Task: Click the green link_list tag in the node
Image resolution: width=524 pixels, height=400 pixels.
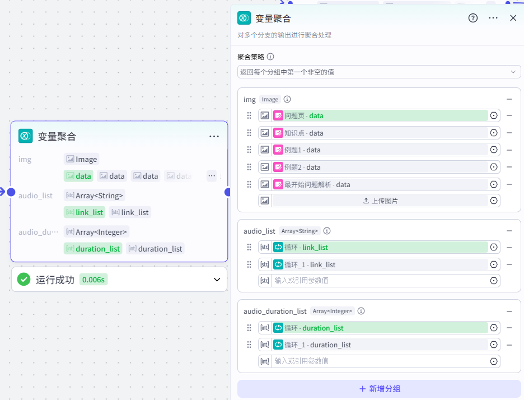Action: (x=85, y=212)
